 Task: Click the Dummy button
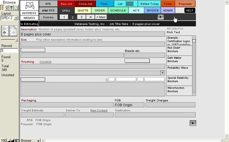pyautogui.click(x=48, y=17)
